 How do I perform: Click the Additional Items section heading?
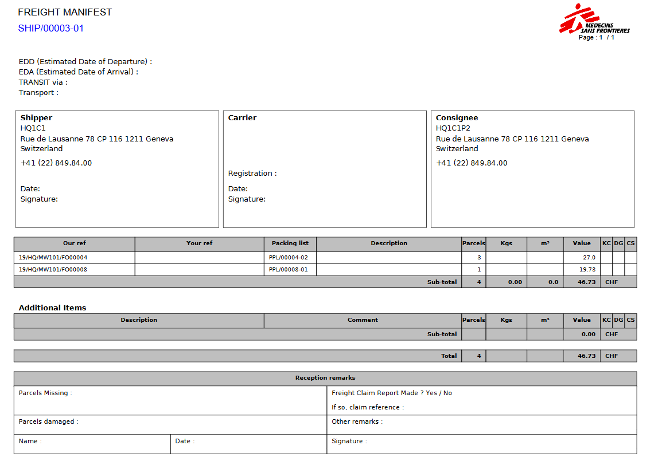click(52, 308)
